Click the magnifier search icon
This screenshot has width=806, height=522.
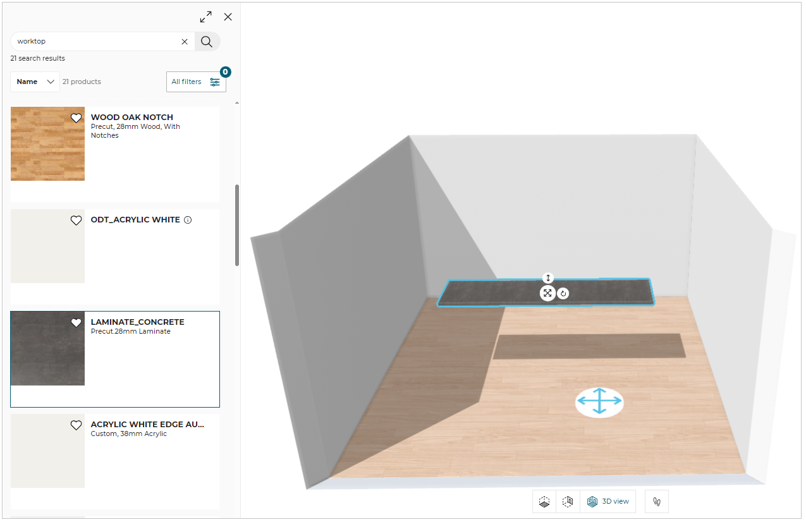point(207,42)
